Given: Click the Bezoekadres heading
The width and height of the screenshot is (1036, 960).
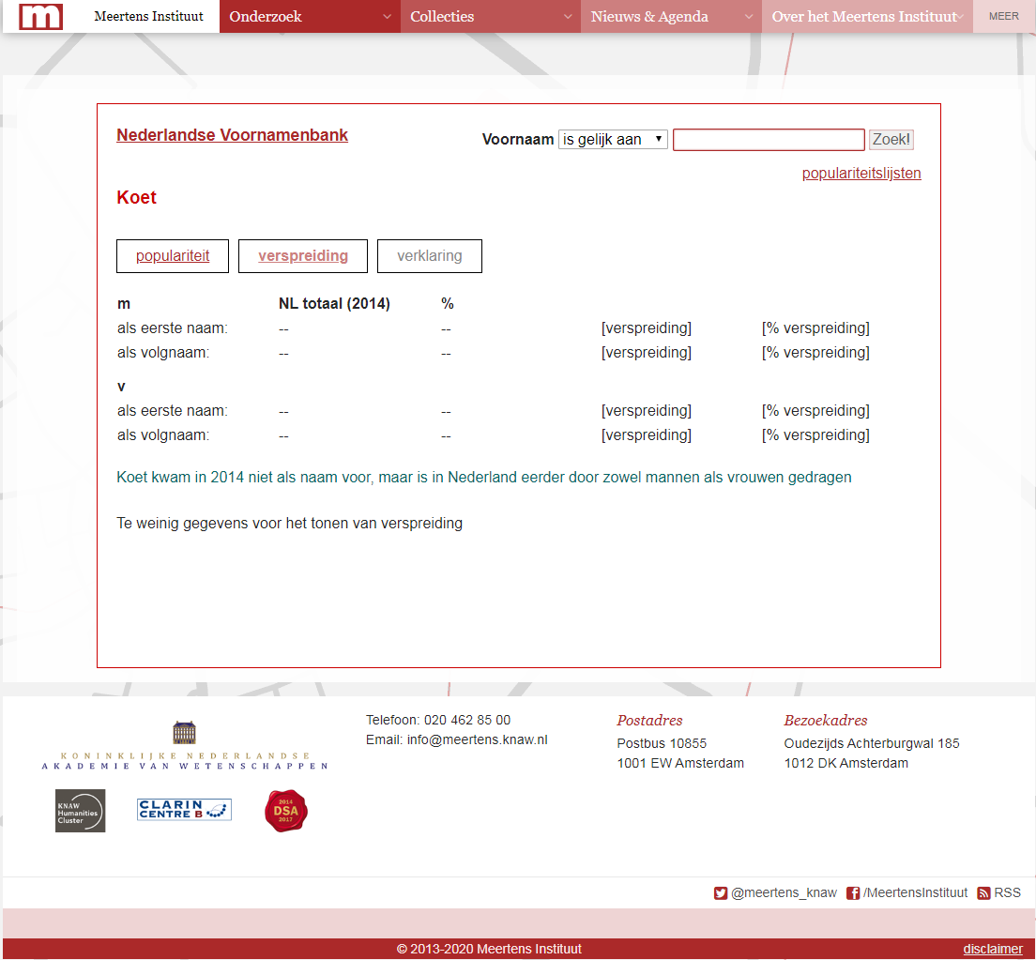Looking at the screenshot, I should pos(825,720).
